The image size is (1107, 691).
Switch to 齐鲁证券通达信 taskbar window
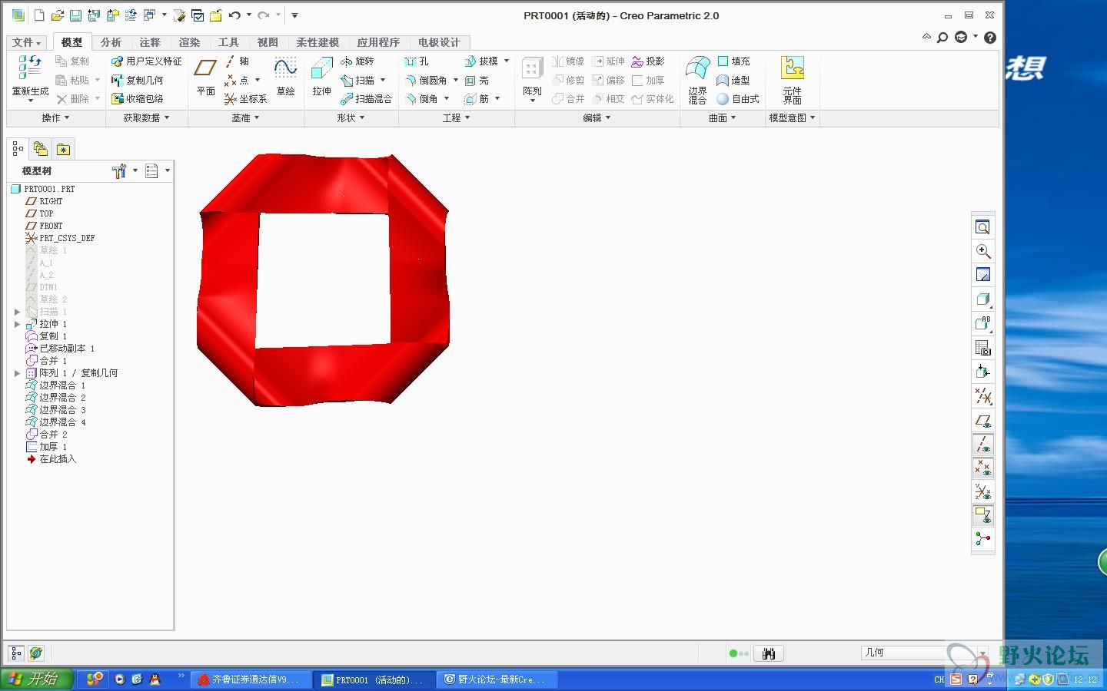click(x=251, y=679)
